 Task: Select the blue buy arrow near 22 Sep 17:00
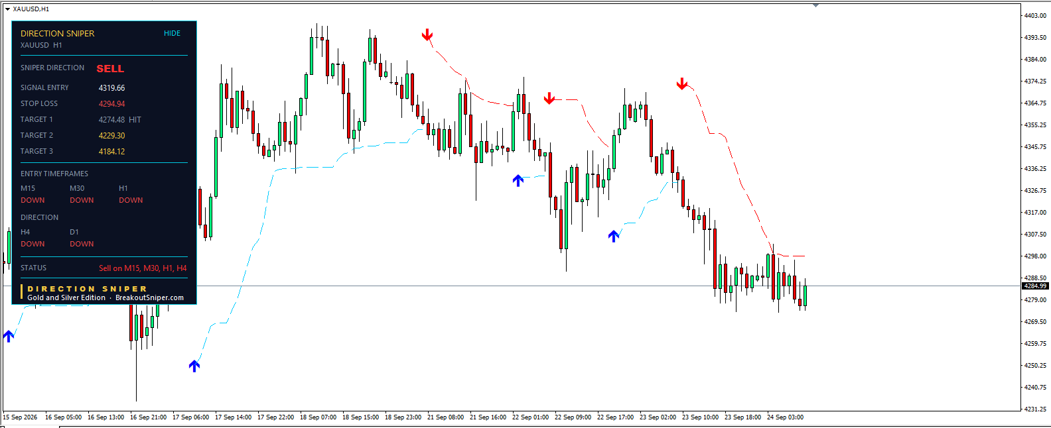click(x=614, y=235)
